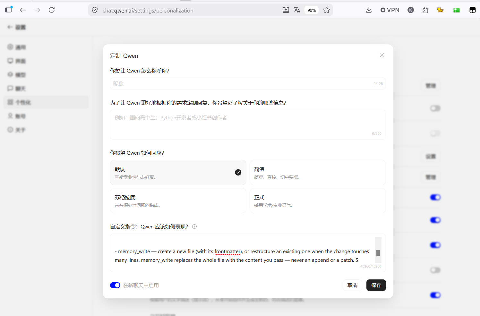Screen dimensions: 480x316
Task: Click the 定制 Qwen dialog title
Action: pyautogui.click(x=124, y=56)
